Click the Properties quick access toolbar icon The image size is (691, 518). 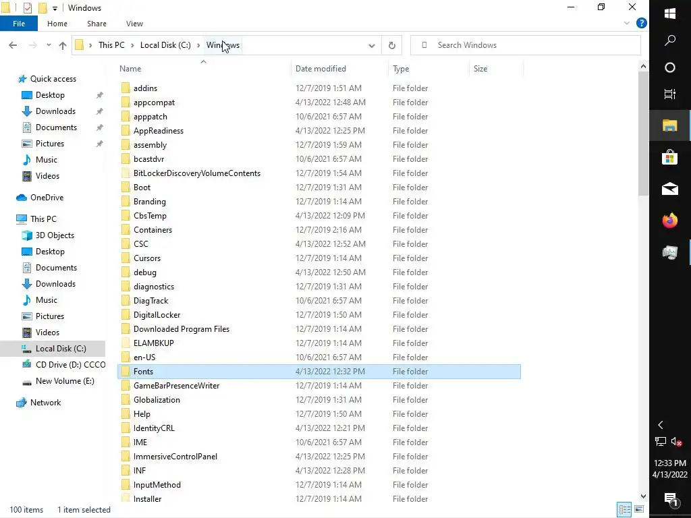pos(27,7)
